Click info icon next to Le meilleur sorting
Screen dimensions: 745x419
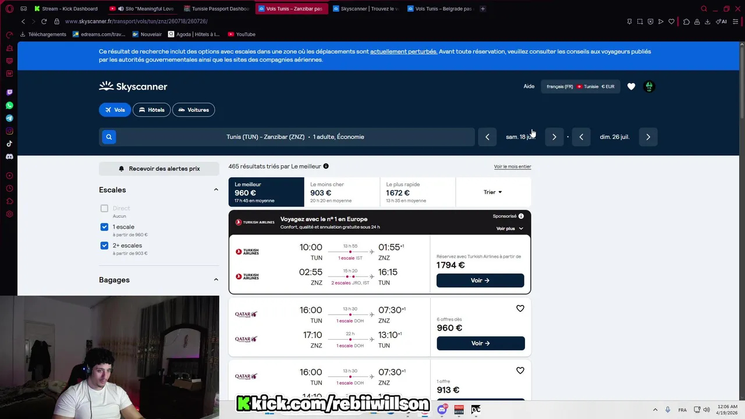[x=326, y=166]
